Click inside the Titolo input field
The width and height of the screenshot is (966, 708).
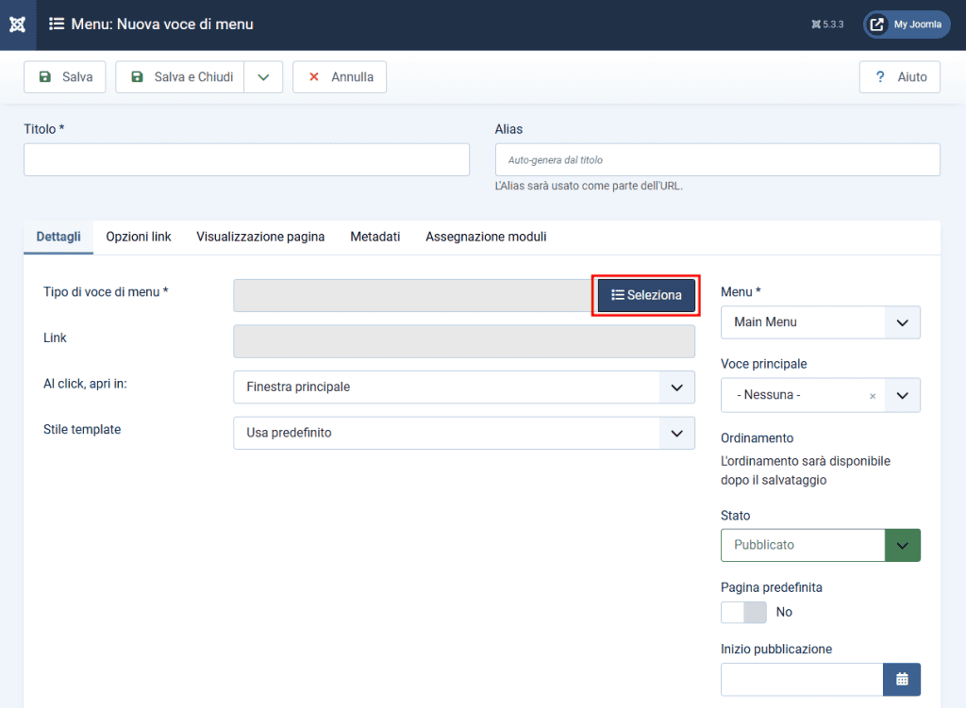[246, 159]
